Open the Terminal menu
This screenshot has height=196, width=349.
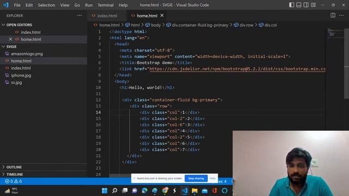tap(105, 5)
